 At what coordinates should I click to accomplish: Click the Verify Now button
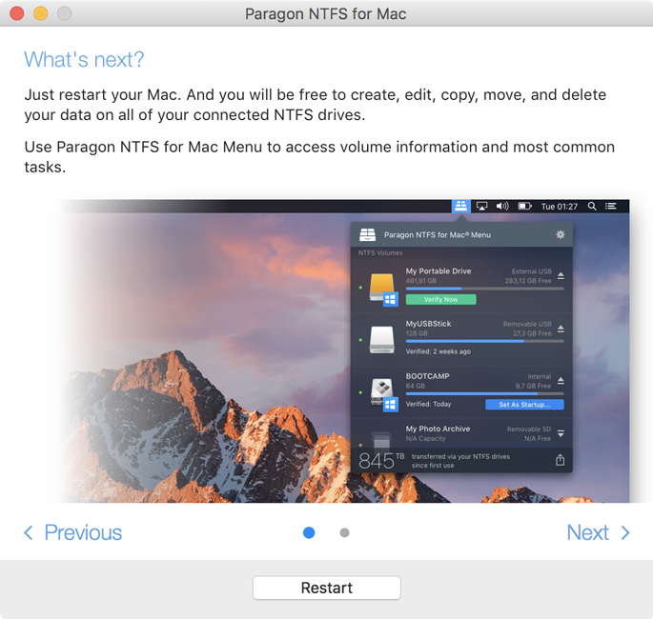click(x=440, y=299)
